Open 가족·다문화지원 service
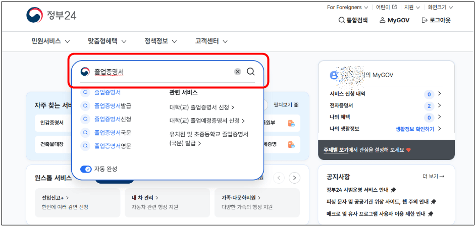This screenshot has height=226, width=475. pyautogui.click(x=257, y=202)
